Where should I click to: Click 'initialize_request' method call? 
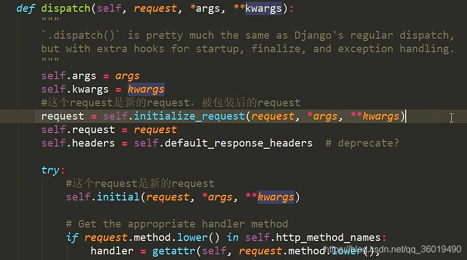189,116
